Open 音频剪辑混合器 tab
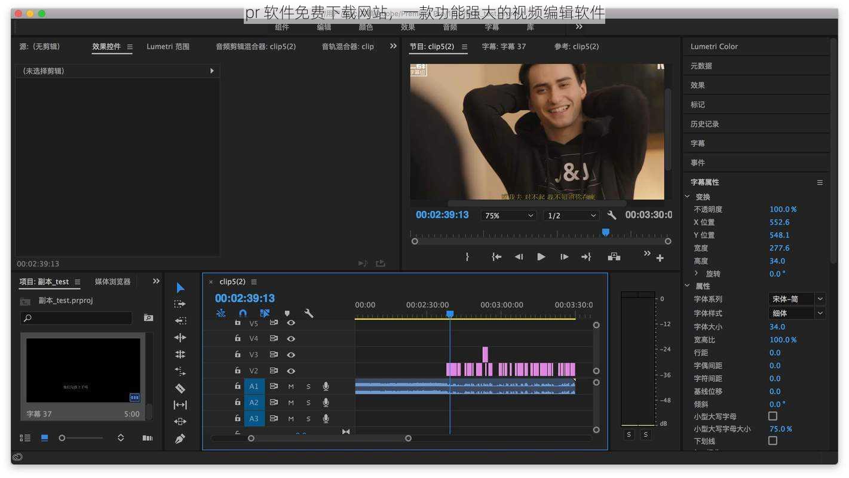Screen dimensions: 849x478 coord(256,46)
